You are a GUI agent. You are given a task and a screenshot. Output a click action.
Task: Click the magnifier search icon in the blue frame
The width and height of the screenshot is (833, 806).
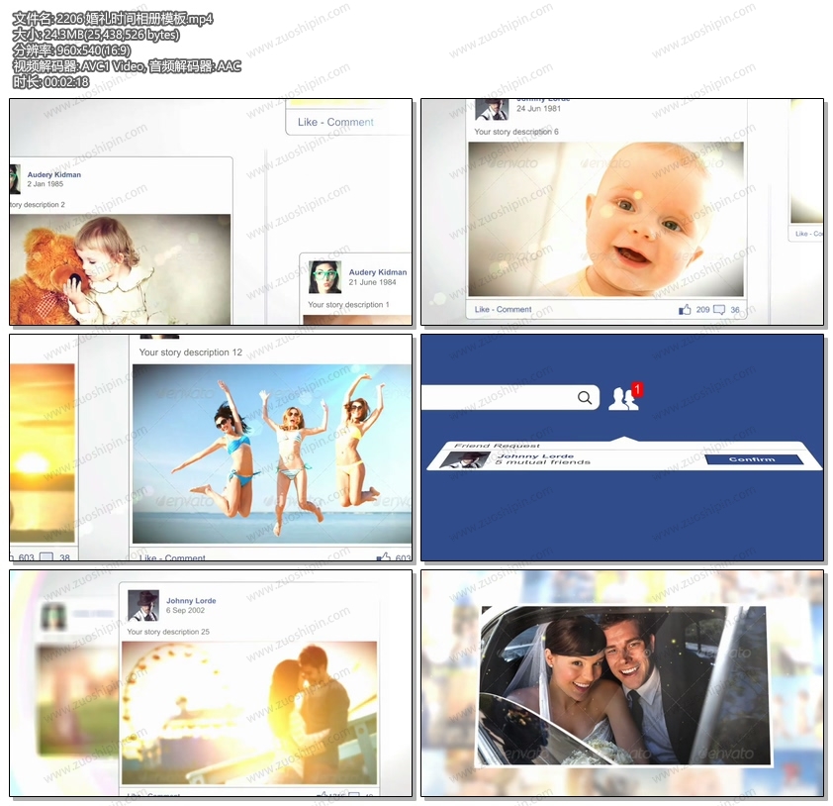click(585, 398)
